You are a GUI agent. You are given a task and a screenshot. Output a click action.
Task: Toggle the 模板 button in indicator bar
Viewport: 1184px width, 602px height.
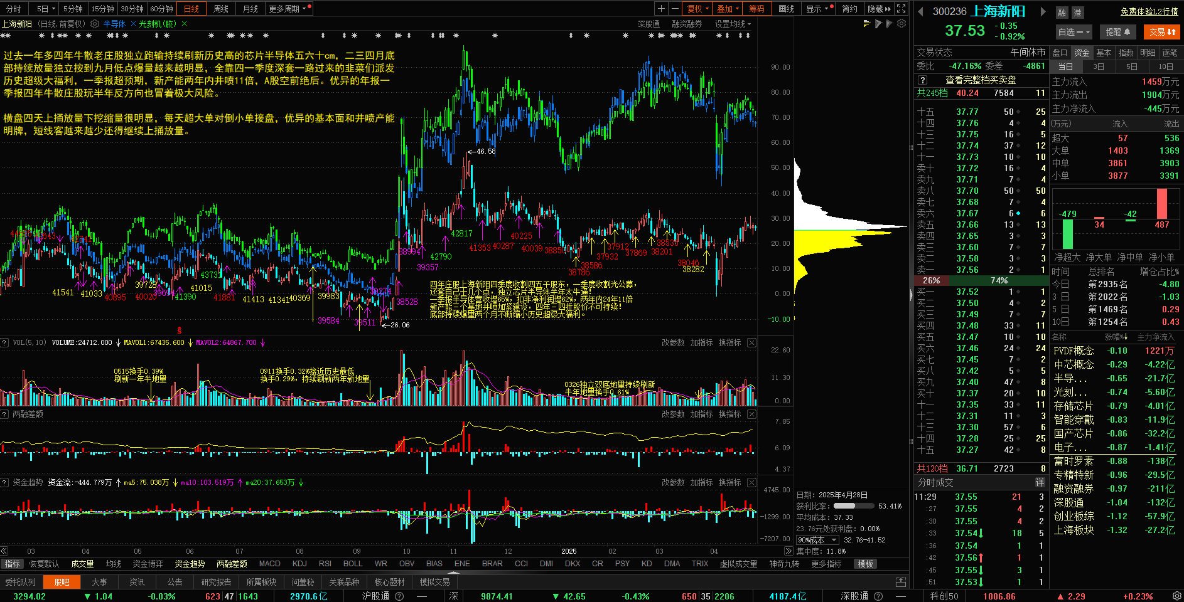click(x=866, y=564)
